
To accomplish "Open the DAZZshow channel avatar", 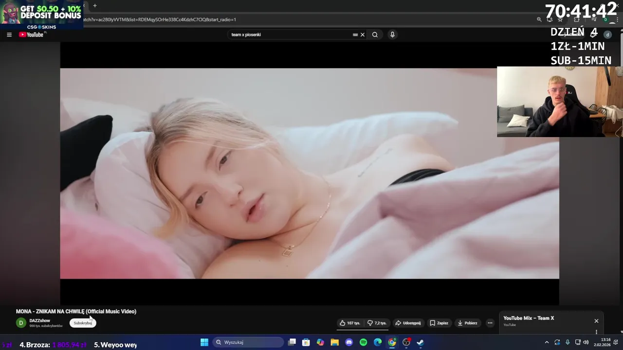I will 21,323.
